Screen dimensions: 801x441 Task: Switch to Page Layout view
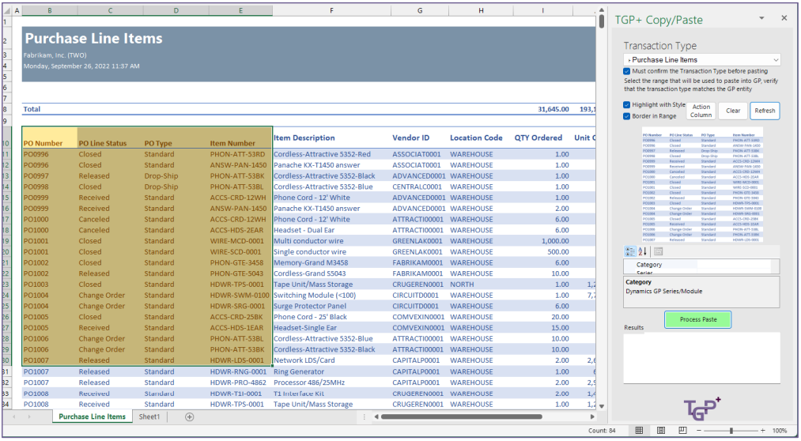(661, 431)
